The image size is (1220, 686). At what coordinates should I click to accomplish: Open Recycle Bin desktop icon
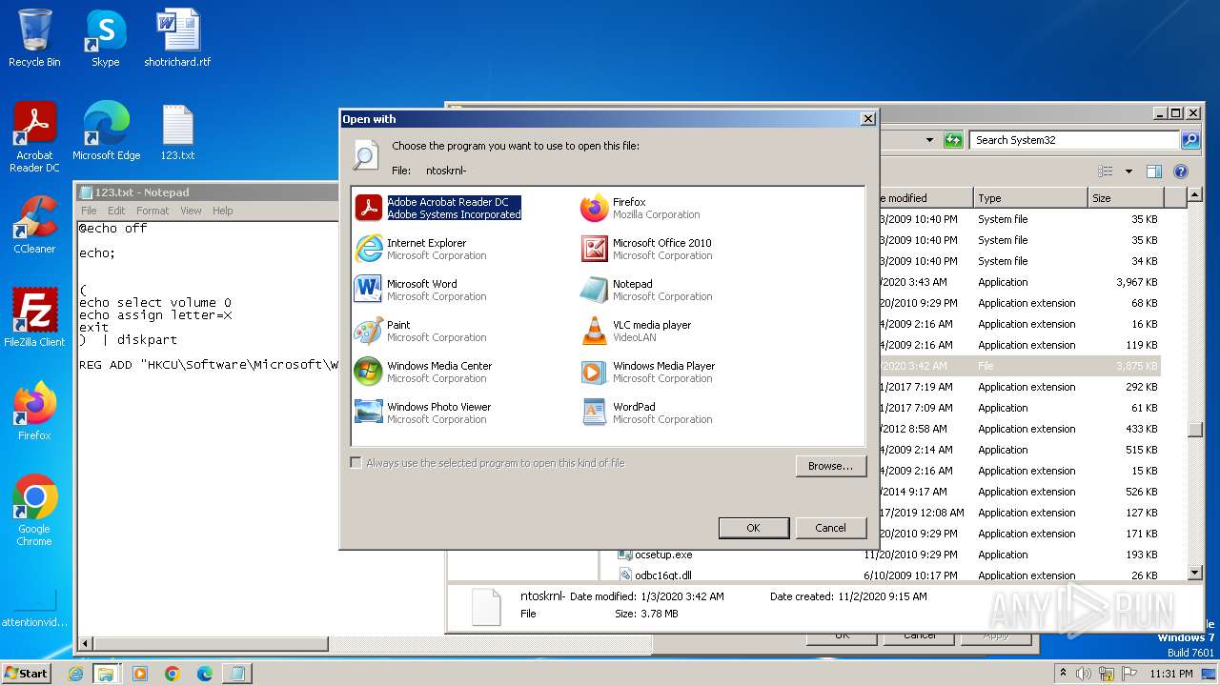(34, 38)
